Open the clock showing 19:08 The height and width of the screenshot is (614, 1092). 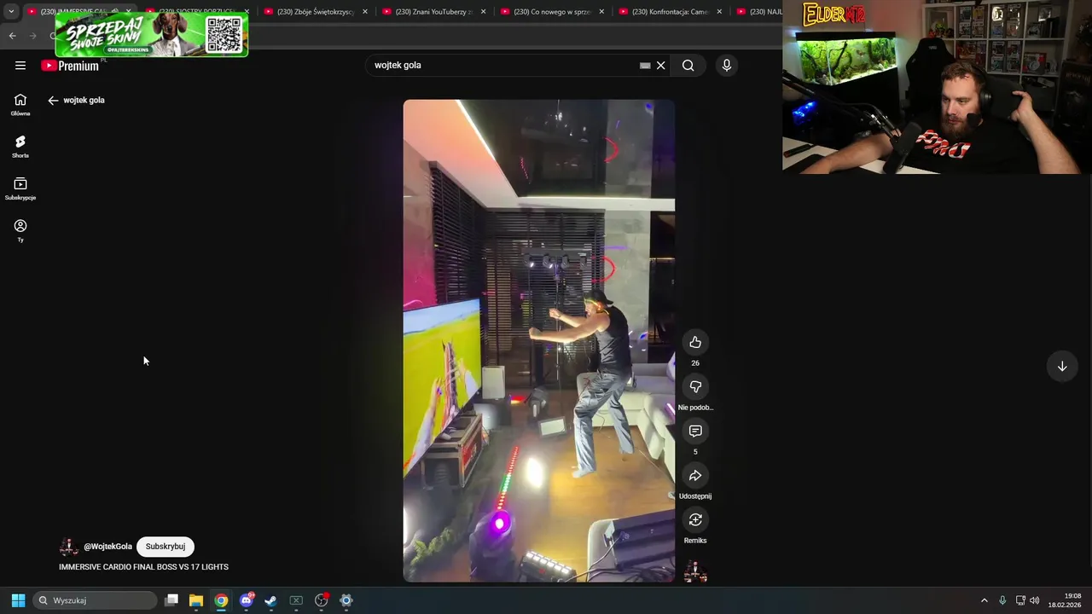click(1064, 600)
